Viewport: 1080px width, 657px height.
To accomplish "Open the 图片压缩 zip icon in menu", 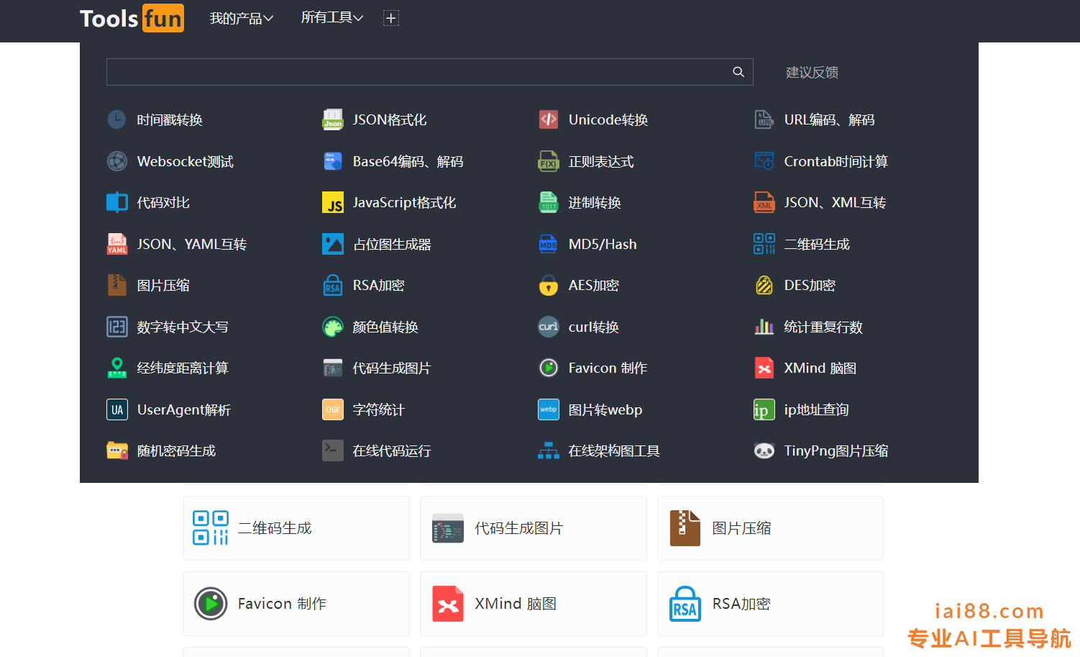I will coord(116,285).
